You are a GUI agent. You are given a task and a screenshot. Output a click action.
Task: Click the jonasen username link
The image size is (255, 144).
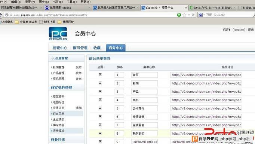pyautogui.click(x=239, y=30)
